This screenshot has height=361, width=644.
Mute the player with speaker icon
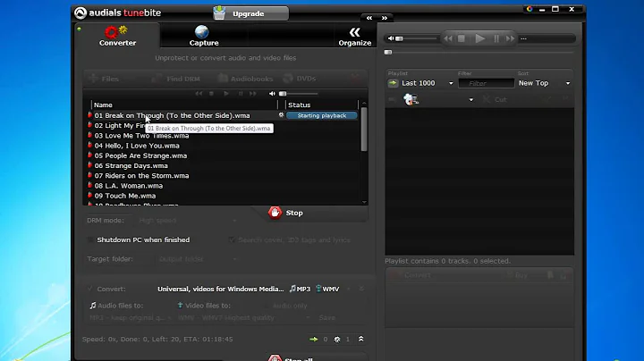tap(391, 38)
